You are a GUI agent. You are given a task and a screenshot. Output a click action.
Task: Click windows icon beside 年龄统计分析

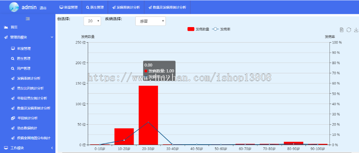click(x=13, y=118)
